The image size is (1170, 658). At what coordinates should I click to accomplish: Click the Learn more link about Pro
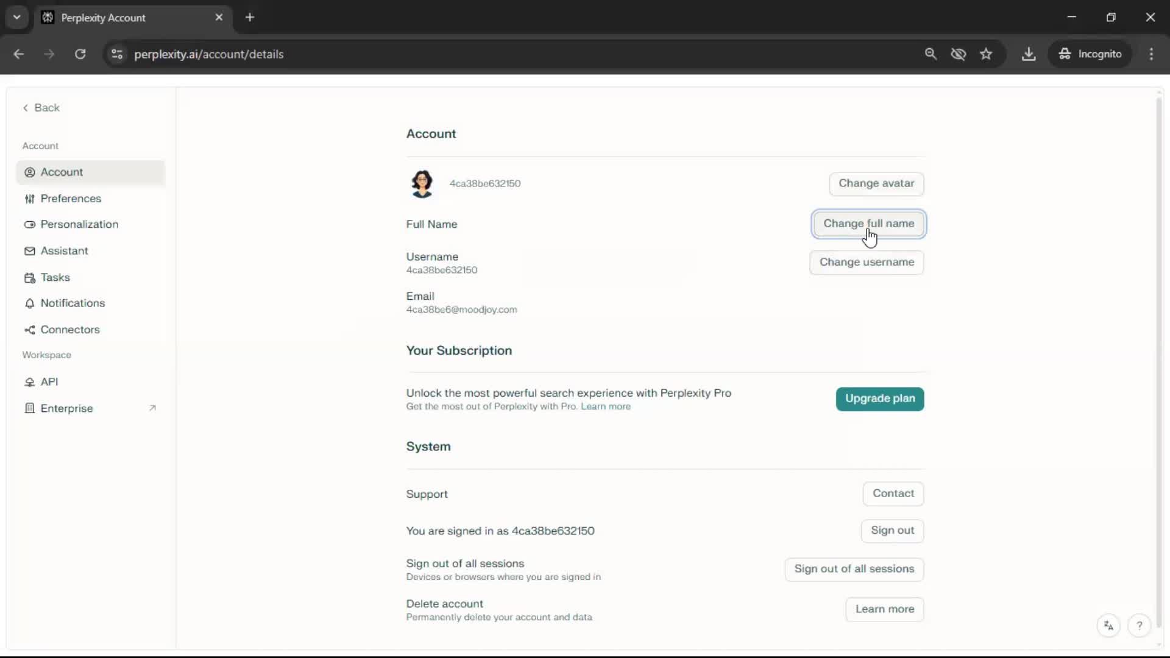click(605, 406)
